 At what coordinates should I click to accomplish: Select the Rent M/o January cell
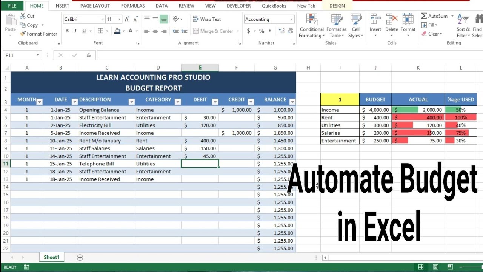point(107,141)
